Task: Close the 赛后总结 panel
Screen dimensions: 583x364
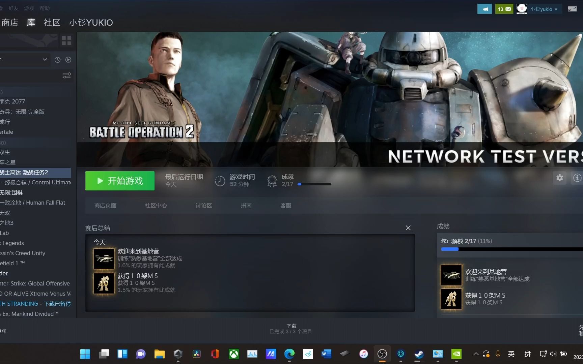Action: point(408,228)
